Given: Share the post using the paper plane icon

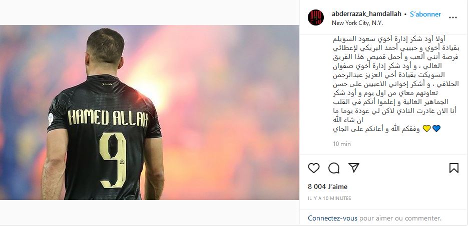Looking at the screenshot, I should (x=354, y=167).
